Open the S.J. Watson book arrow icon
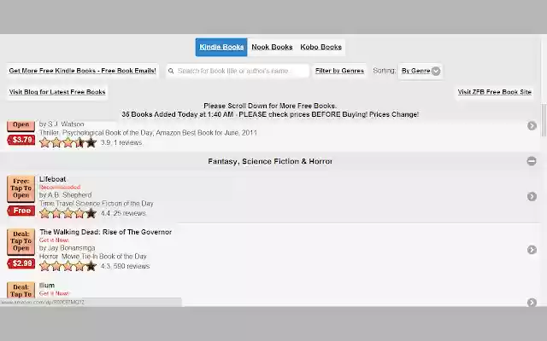This screenshot has height=341, width=547. [532, 125]
